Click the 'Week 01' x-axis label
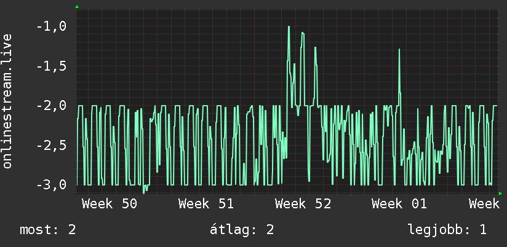 coord(399,204)
